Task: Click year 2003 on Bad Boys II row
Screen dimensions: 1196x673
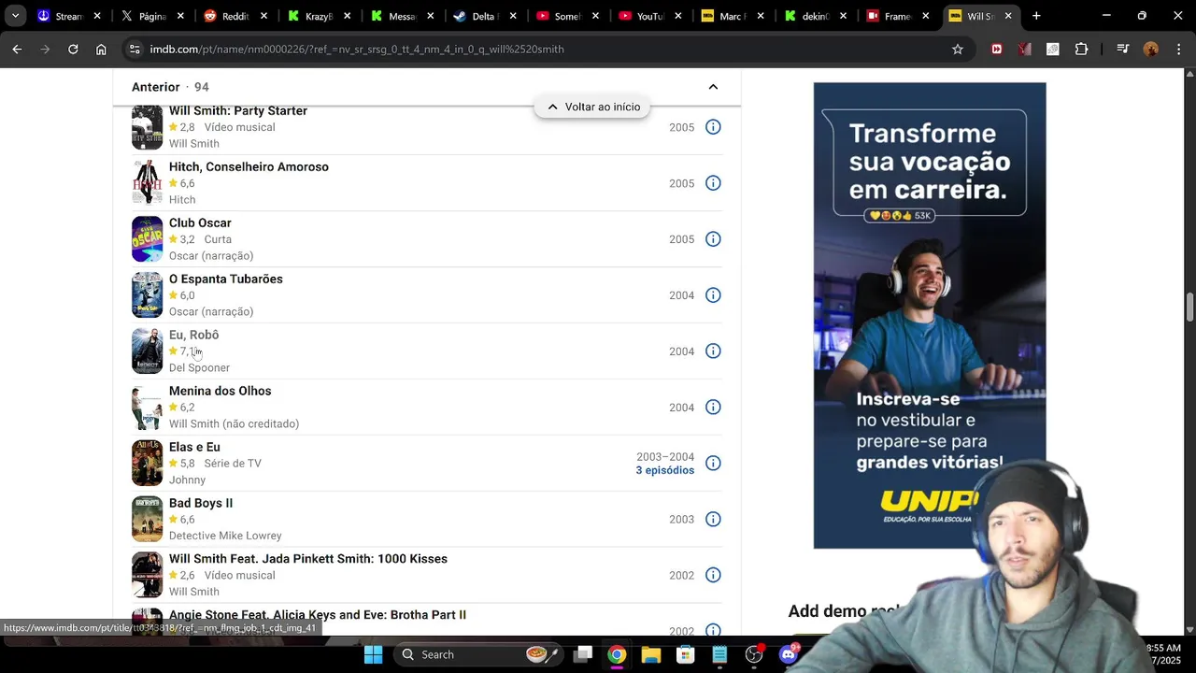Action: coord(681,520)
